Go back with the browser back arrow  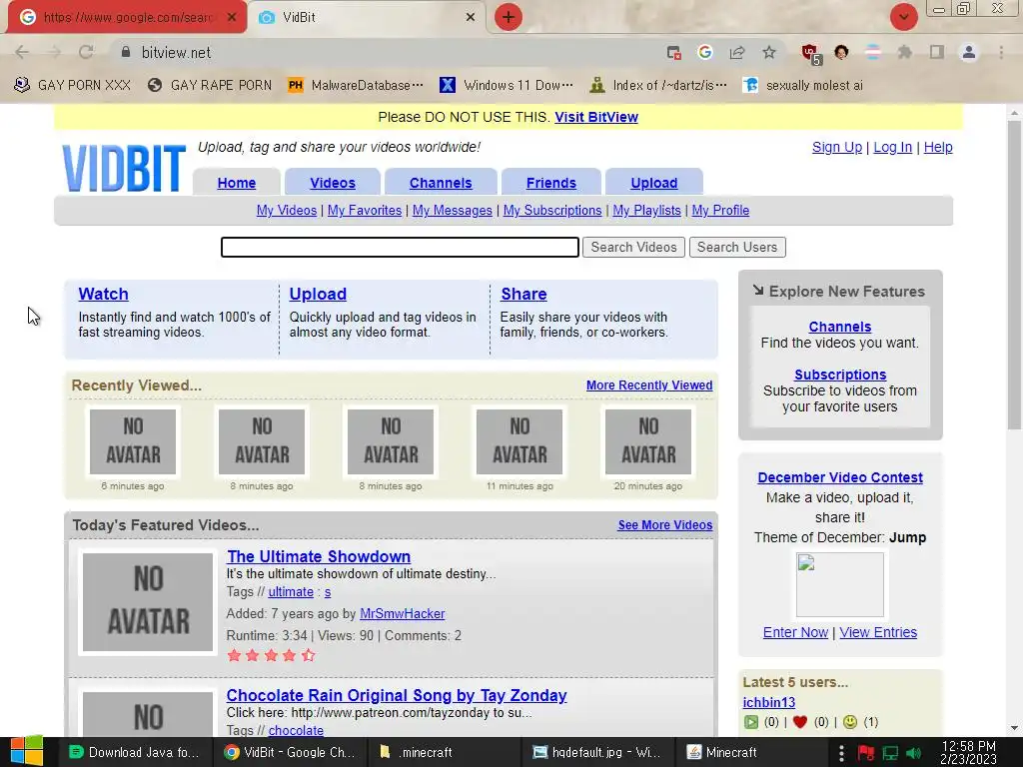pyautogui.click(x=22, y=52)
